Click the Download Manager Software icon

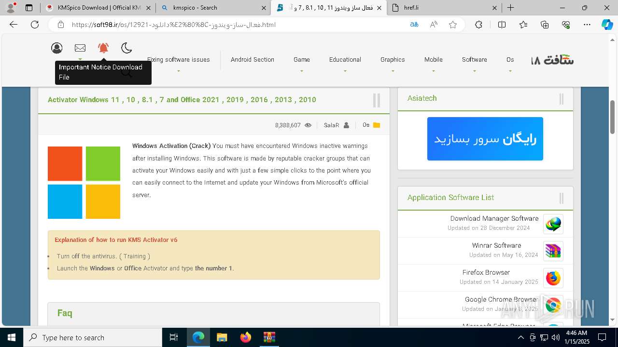point(553,224)
